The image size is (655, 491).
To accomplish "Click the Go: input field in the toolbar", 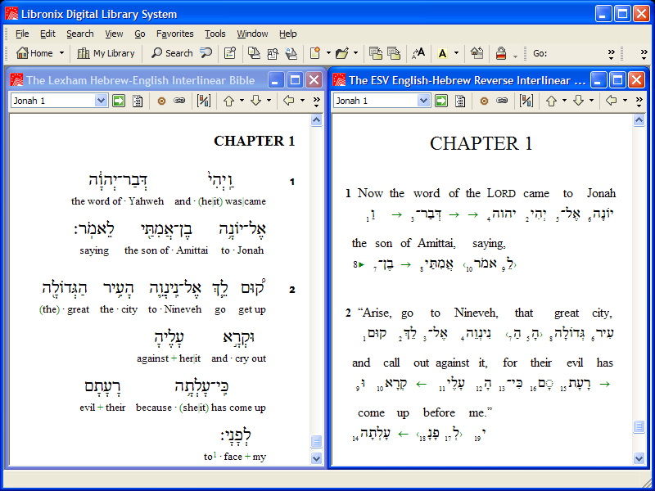I will (577, 53).
